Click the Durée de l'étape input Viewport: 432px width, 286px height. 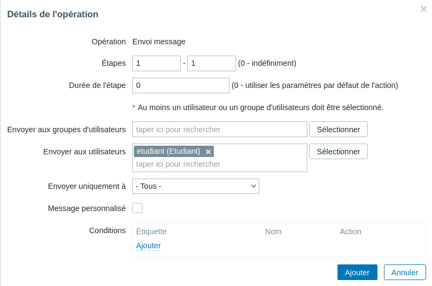pyautogui.click(x=180, y=85)
